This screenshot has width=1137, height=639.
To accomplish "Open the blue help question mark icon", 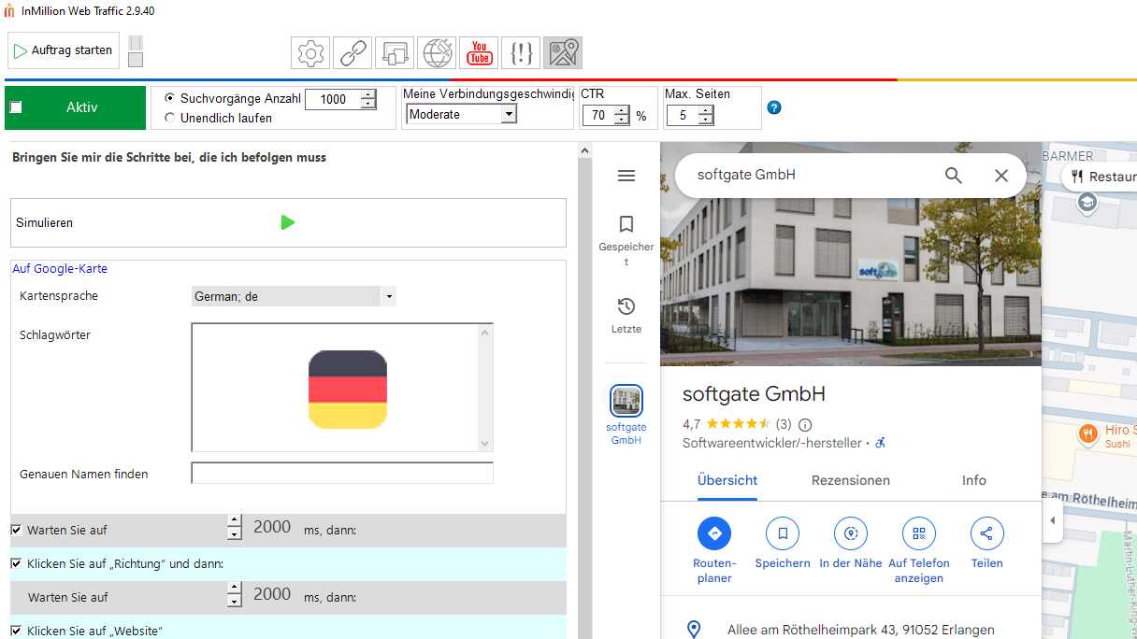I will click(774, 107).
